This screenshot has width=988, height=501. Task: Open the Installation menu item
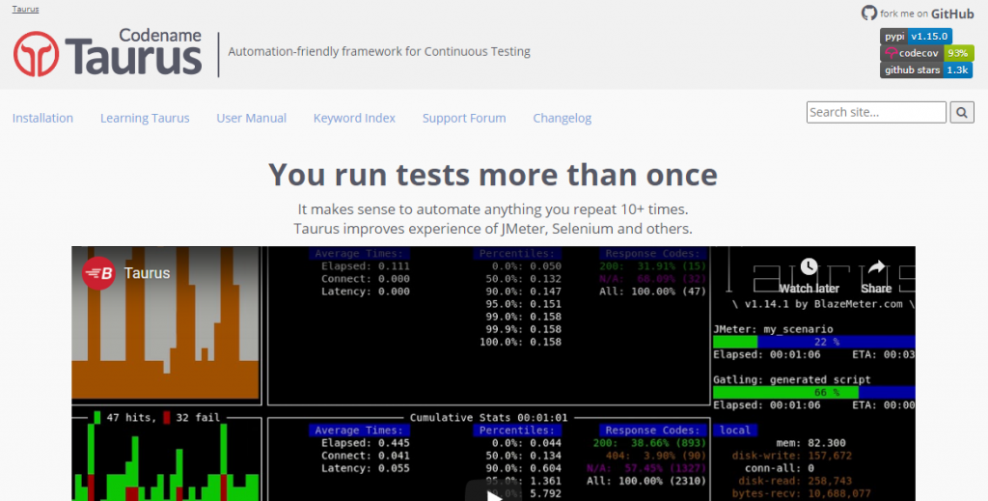click(42, 118)
